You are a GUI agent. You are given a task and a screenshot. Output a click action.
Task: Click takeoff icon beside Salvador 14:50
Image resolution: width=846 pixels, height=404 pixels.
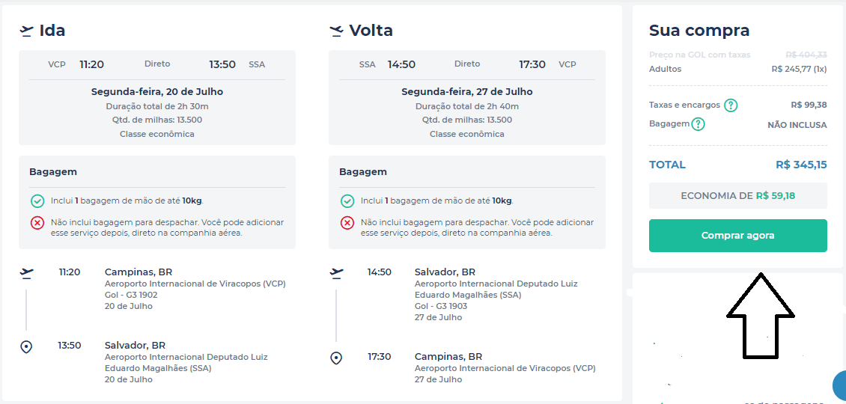point(336,273)
